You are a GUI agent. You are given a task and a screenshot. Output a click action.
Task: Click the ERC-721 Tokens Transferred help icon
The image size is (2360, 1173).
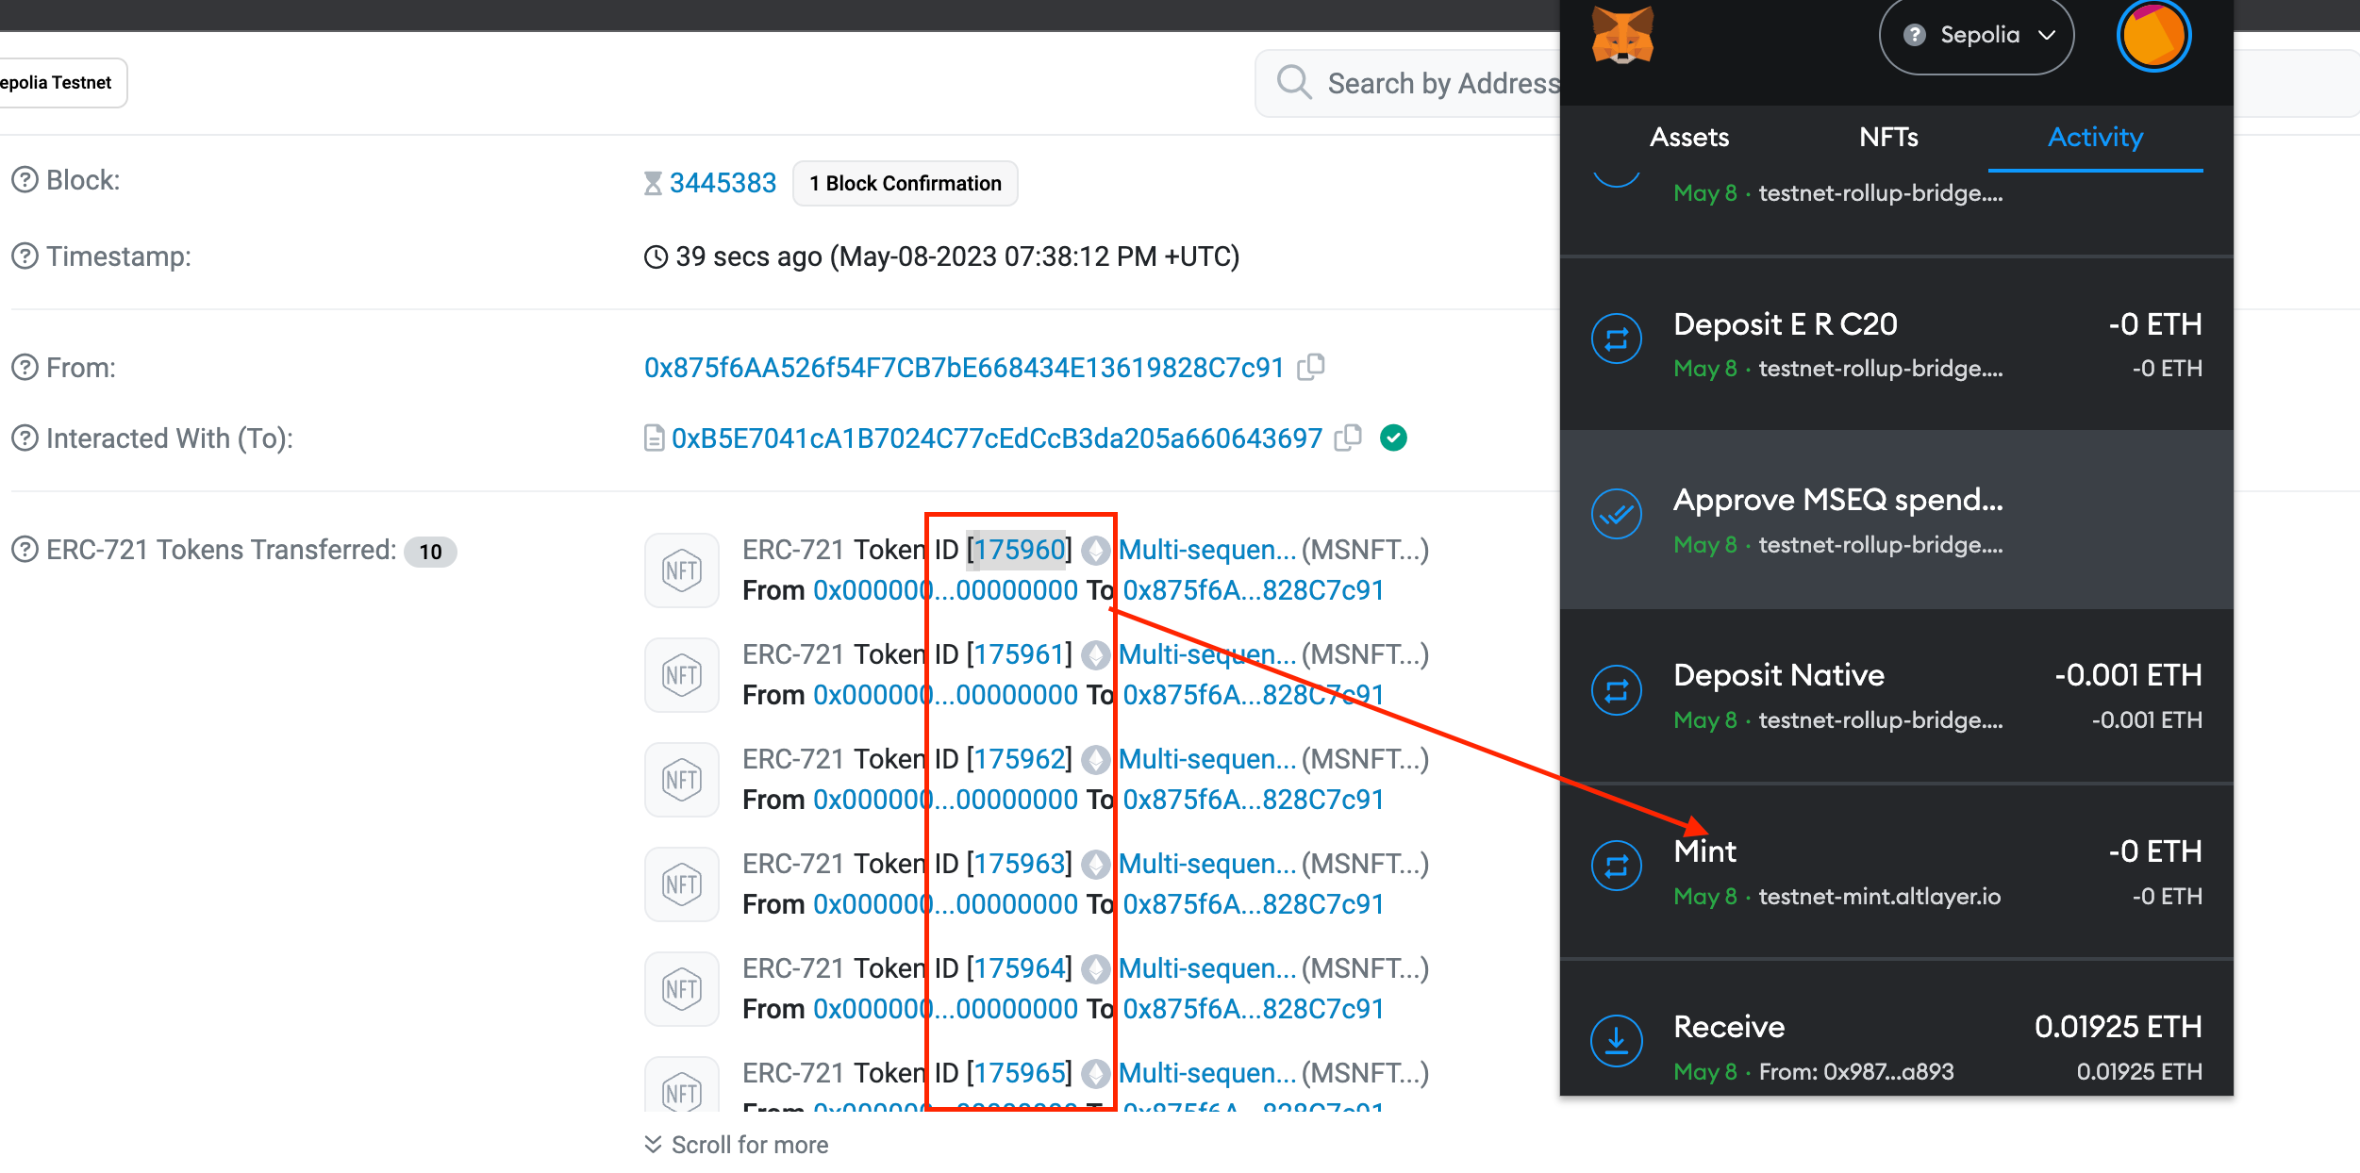[25, 550]
